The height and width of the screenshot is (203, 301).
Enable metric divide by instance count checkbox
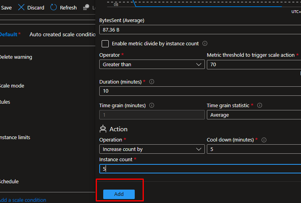pyautogui.click(x=105, y=44)
